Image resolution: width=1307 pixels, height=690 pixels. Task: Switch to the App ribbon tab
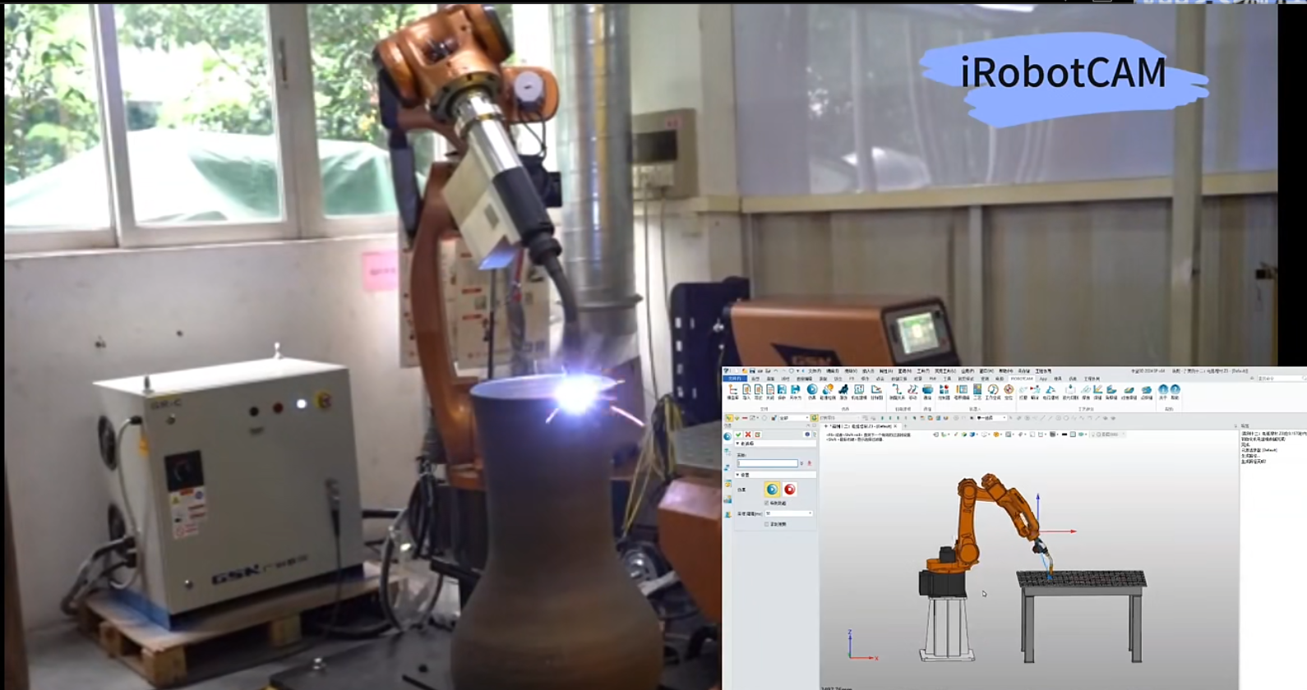point(1043,379)
